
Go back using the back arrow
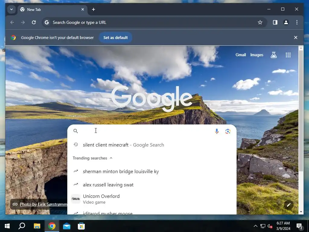pos(12,22)
